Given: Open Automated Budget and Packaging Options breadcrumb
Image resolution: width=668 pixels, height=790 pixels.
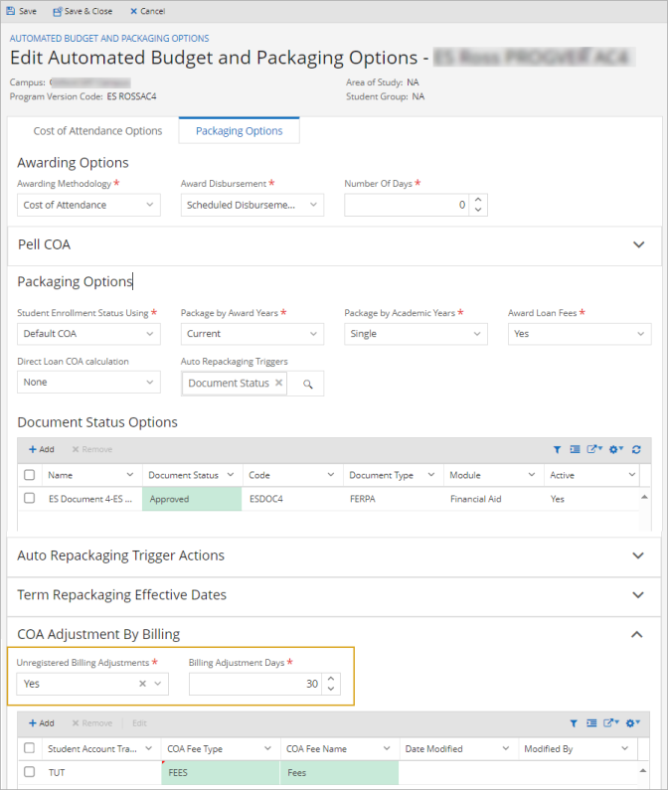Looking at the screenshot, I should [109, 39].
